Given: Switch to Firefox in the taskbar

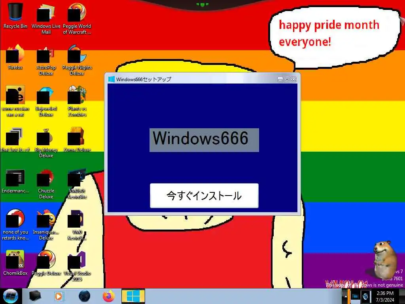Looking at the screenshot, I should click(109, 296).
